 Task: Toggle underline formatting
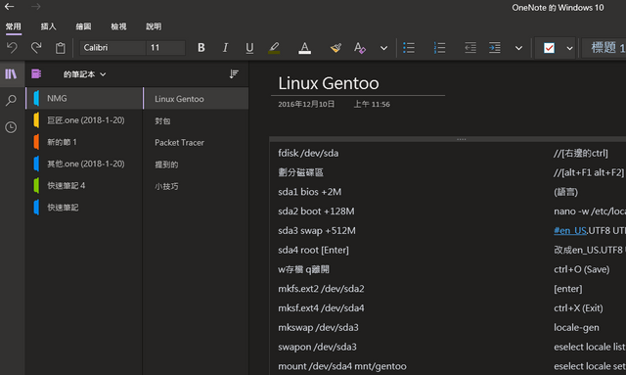point(249,48)
